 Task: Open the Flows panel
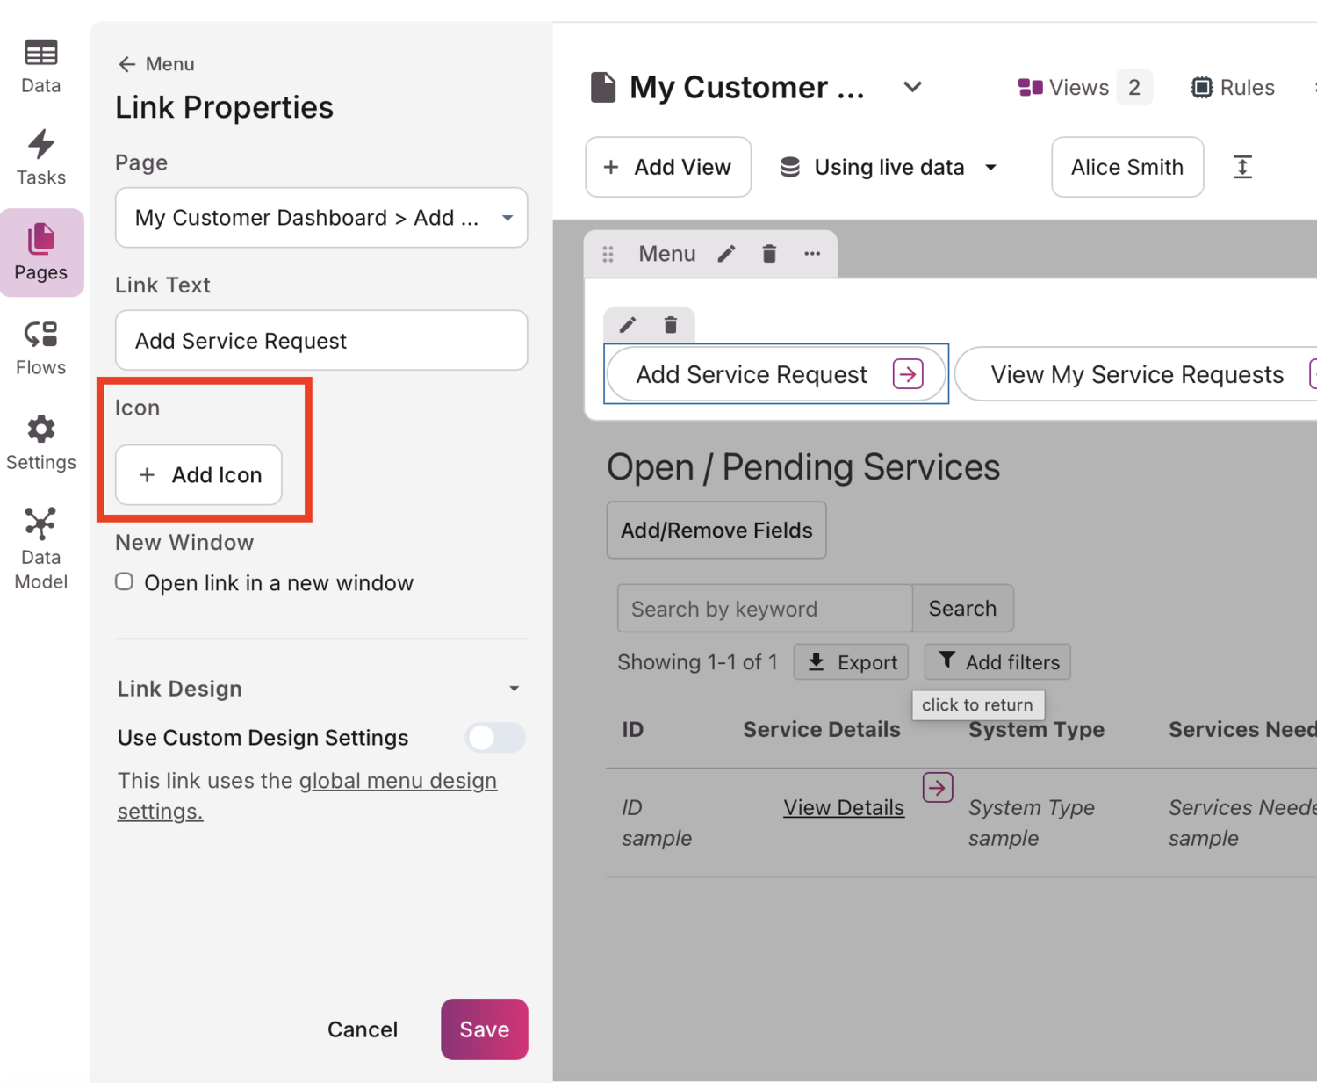point(40,345)
